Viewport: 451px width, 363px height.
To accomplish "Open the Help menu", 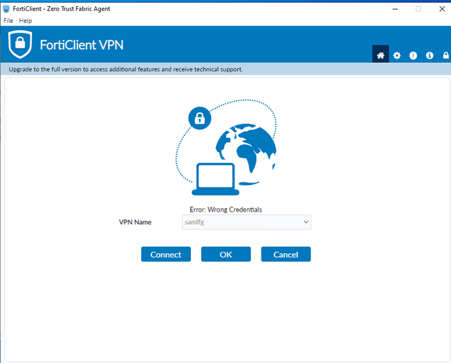I will pos(26,21).
